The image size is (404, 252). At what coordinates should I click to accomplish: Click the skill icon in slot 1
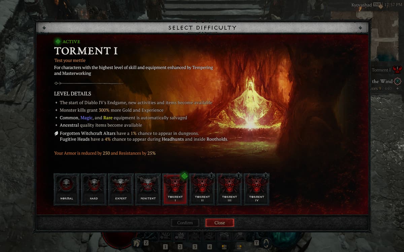tap(165, 236)
